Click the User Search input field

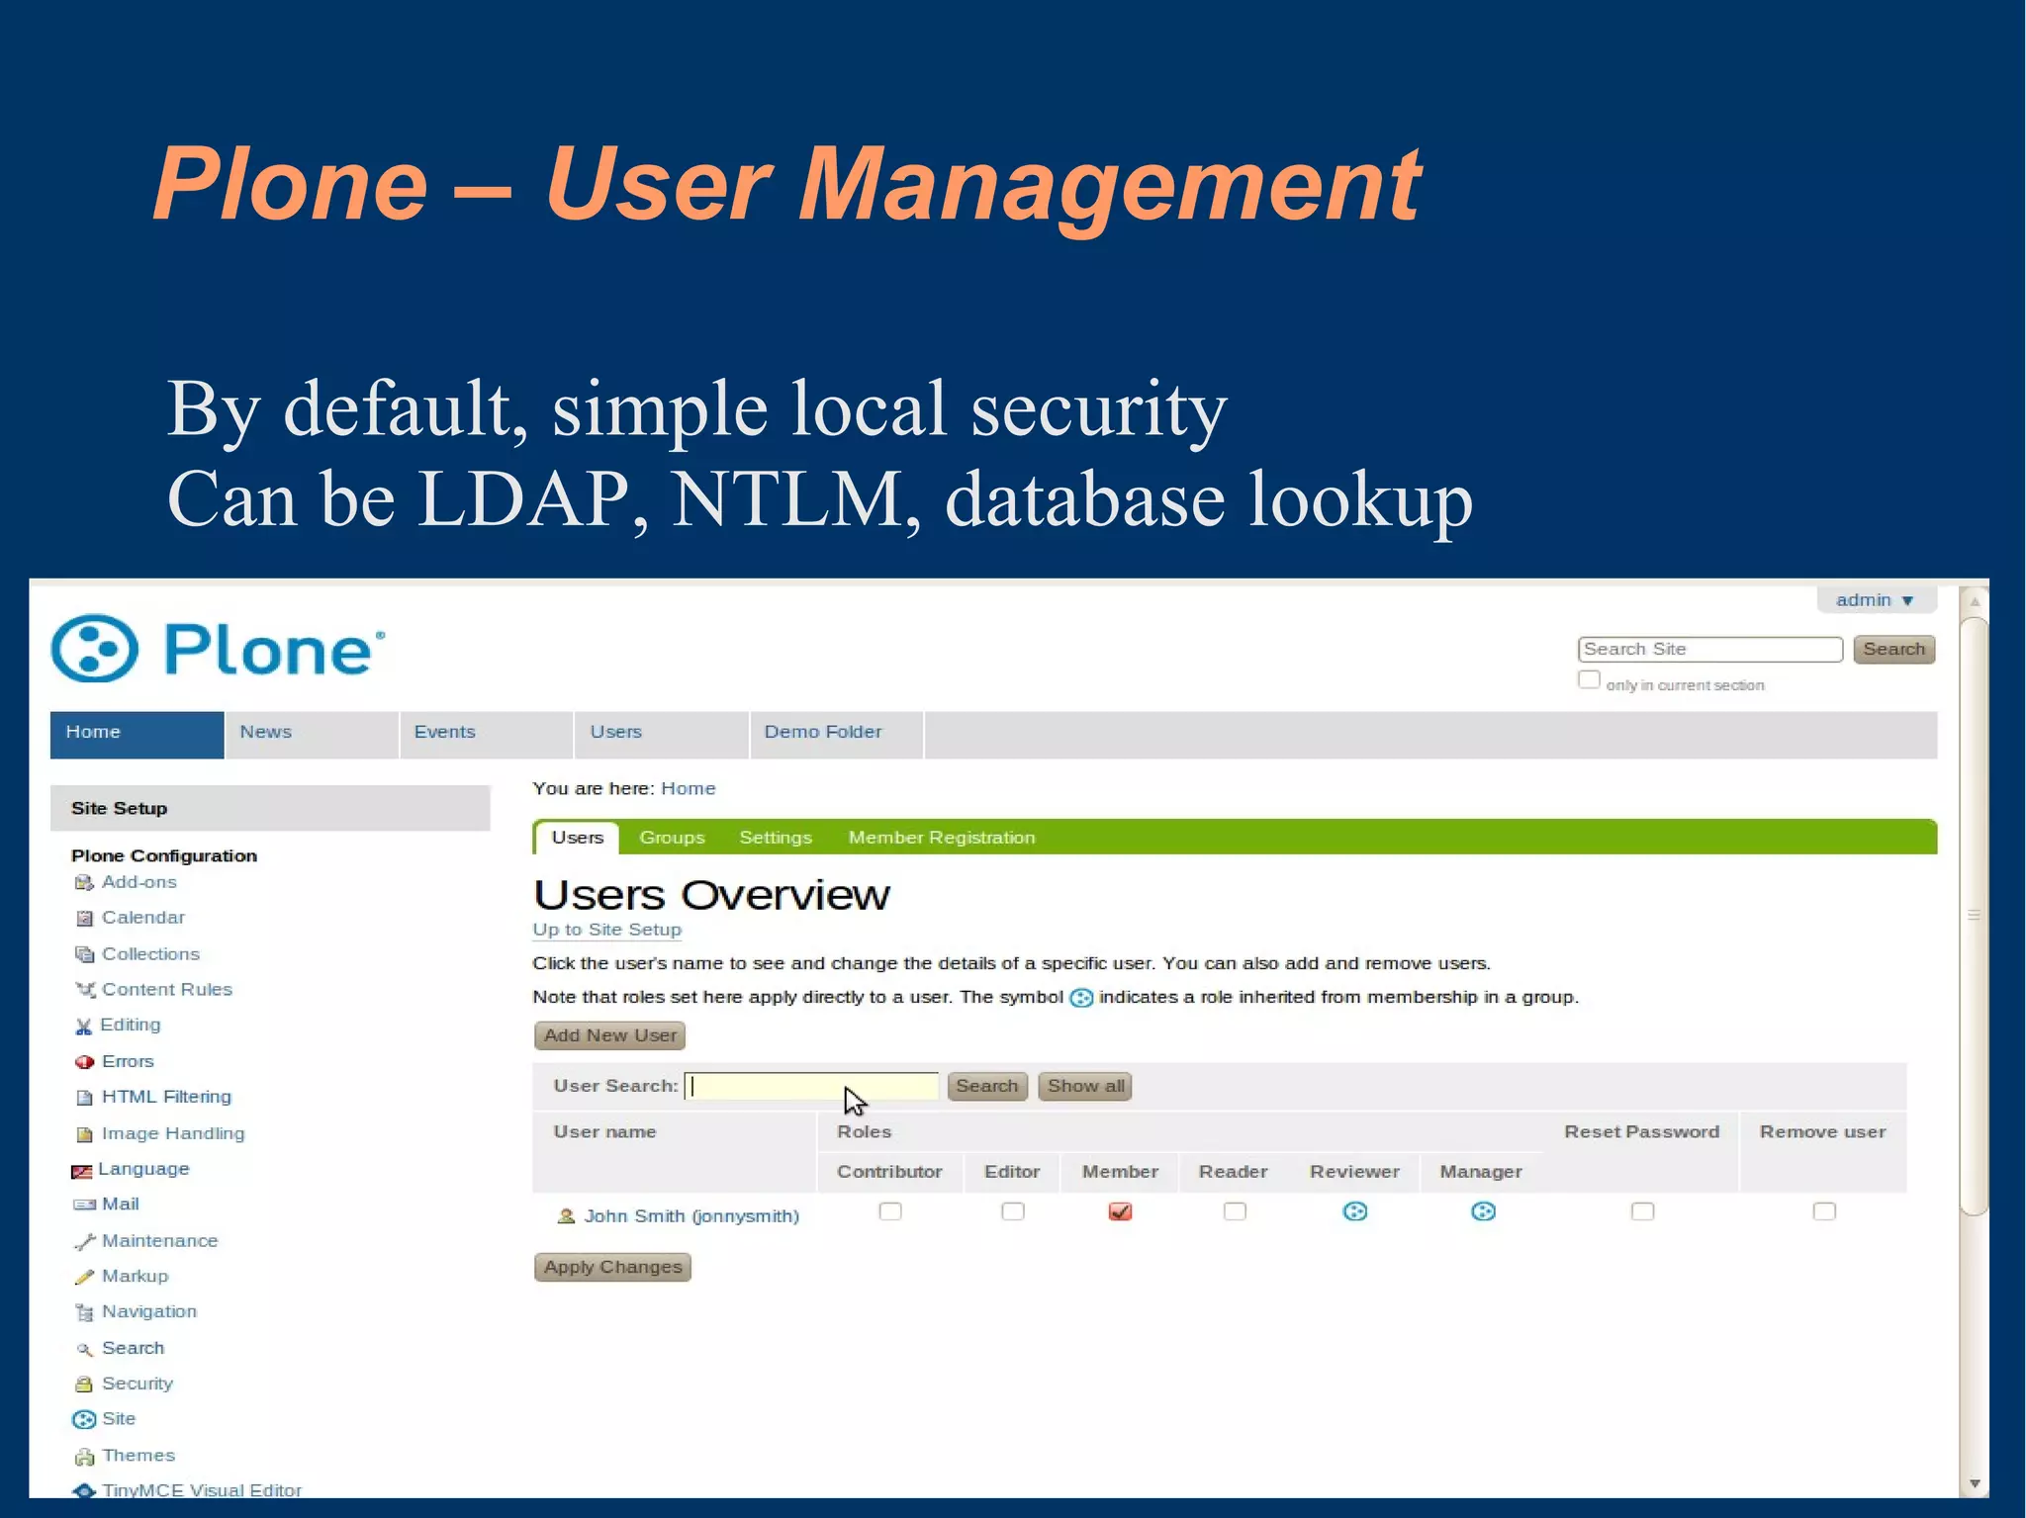[x=811, y=1086]
